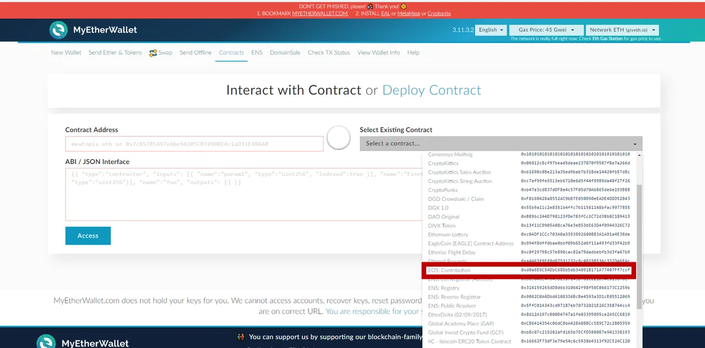
Task: Select DGD Crowdsale / Claim contract
Action: click(529, 199)
